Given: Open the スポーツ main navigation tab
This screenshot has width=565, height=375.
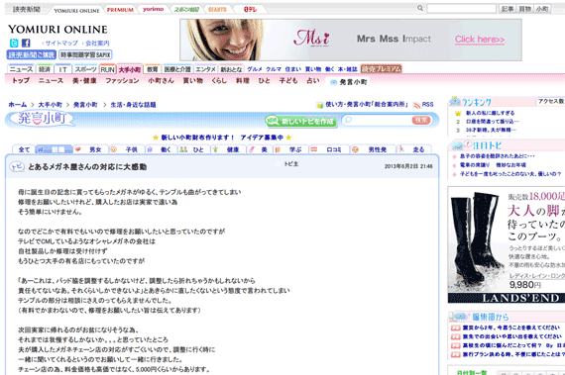Looking at the screenshot, I should [x=85, y=69].
